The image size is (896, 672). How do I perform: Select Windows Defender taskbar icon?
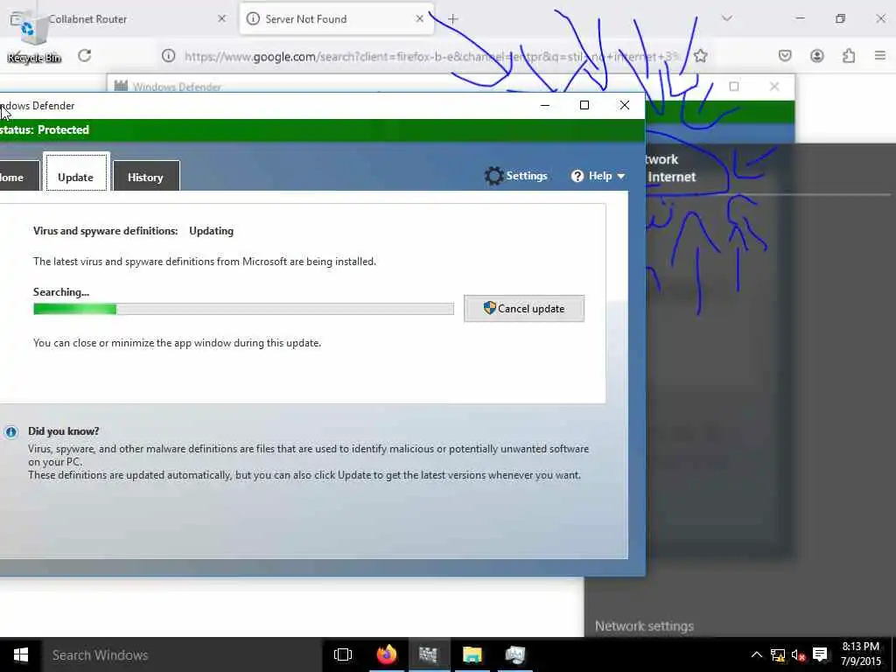click(x=427, y=654)
